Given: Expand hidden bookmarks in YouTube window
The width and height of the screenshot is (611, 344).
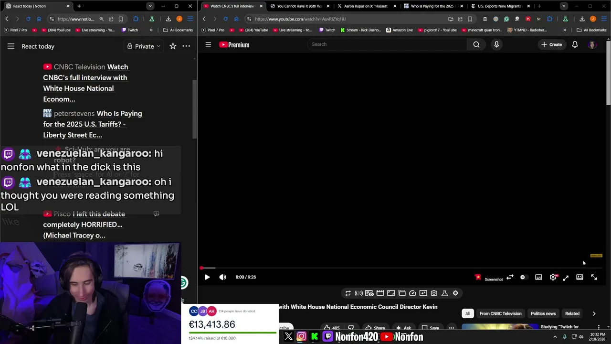Looking at the screenshot, I should pos(565,30).
